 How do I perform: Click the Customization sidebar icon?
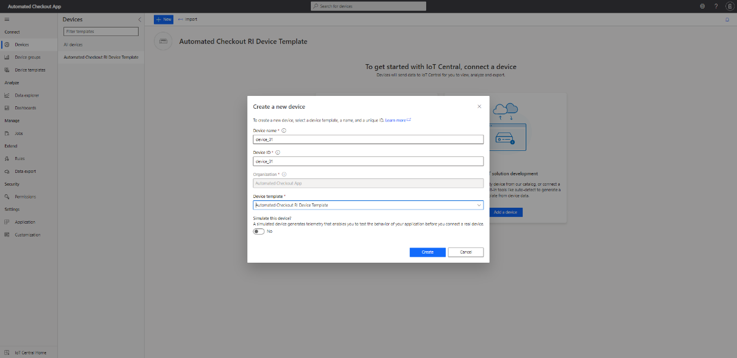7,235
